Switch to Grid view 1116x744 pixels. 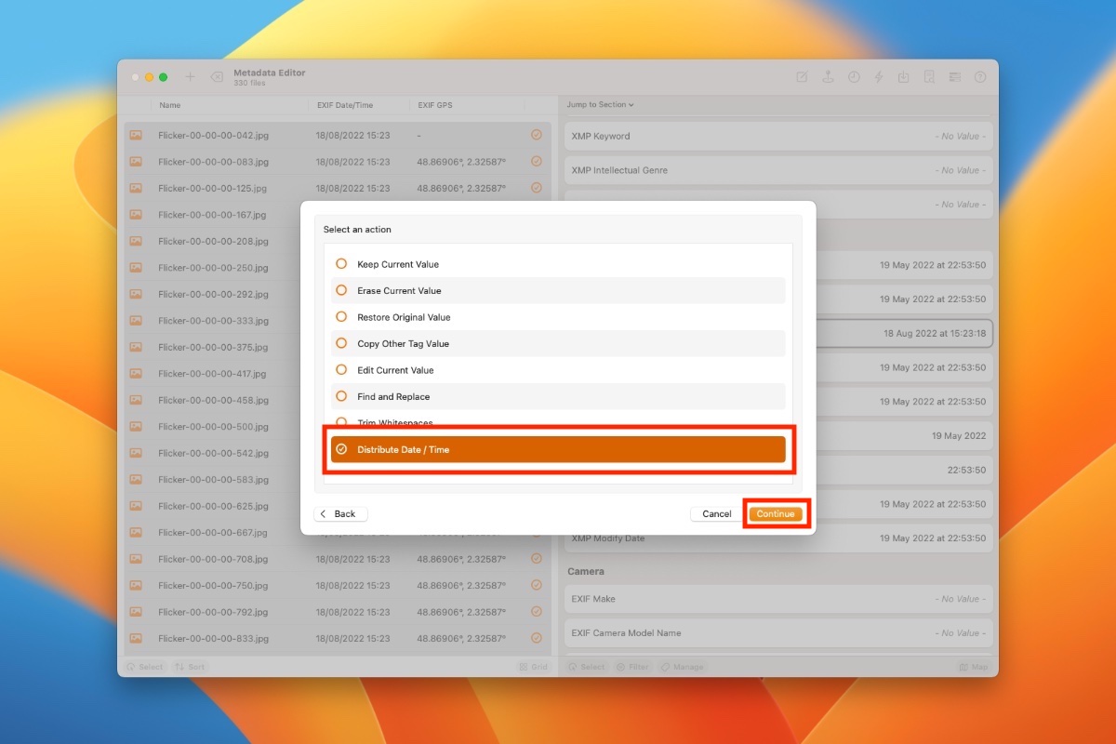coord(534,667)
